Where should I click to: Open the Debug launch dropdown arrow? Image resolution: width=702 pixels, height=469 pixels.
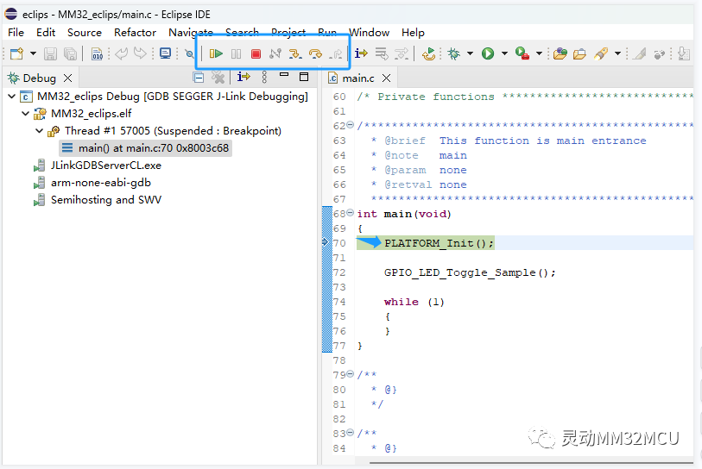pos(470,53)
